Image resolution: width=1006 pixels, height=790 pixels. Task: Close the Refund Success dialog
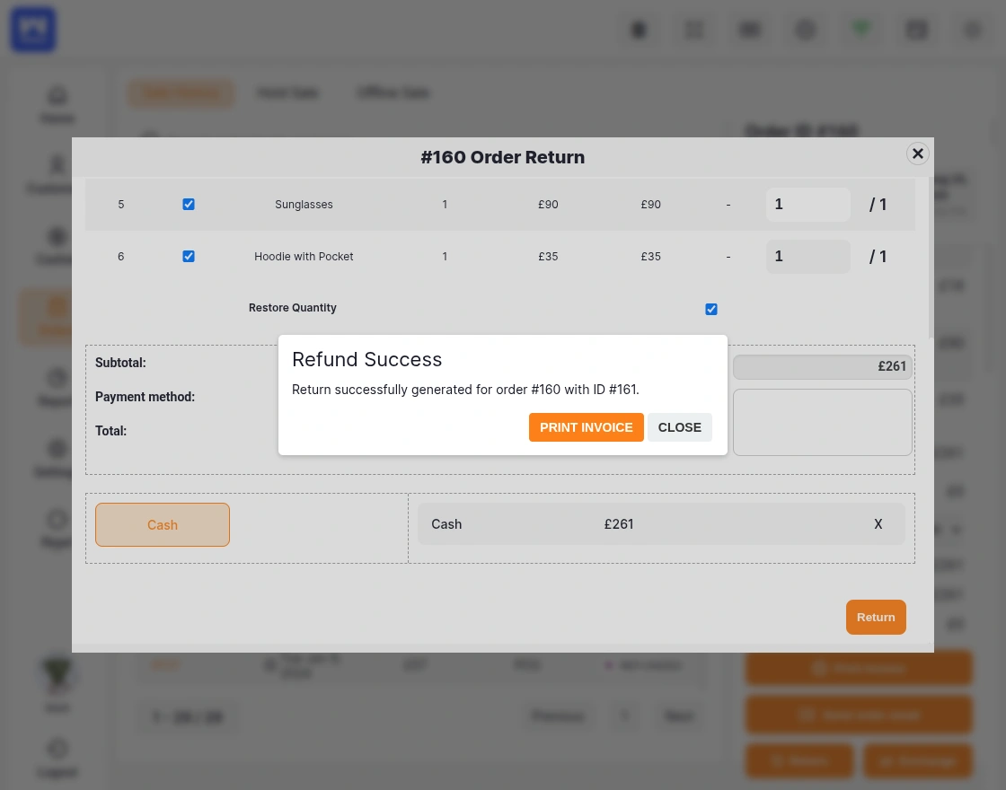pos(680,427)
